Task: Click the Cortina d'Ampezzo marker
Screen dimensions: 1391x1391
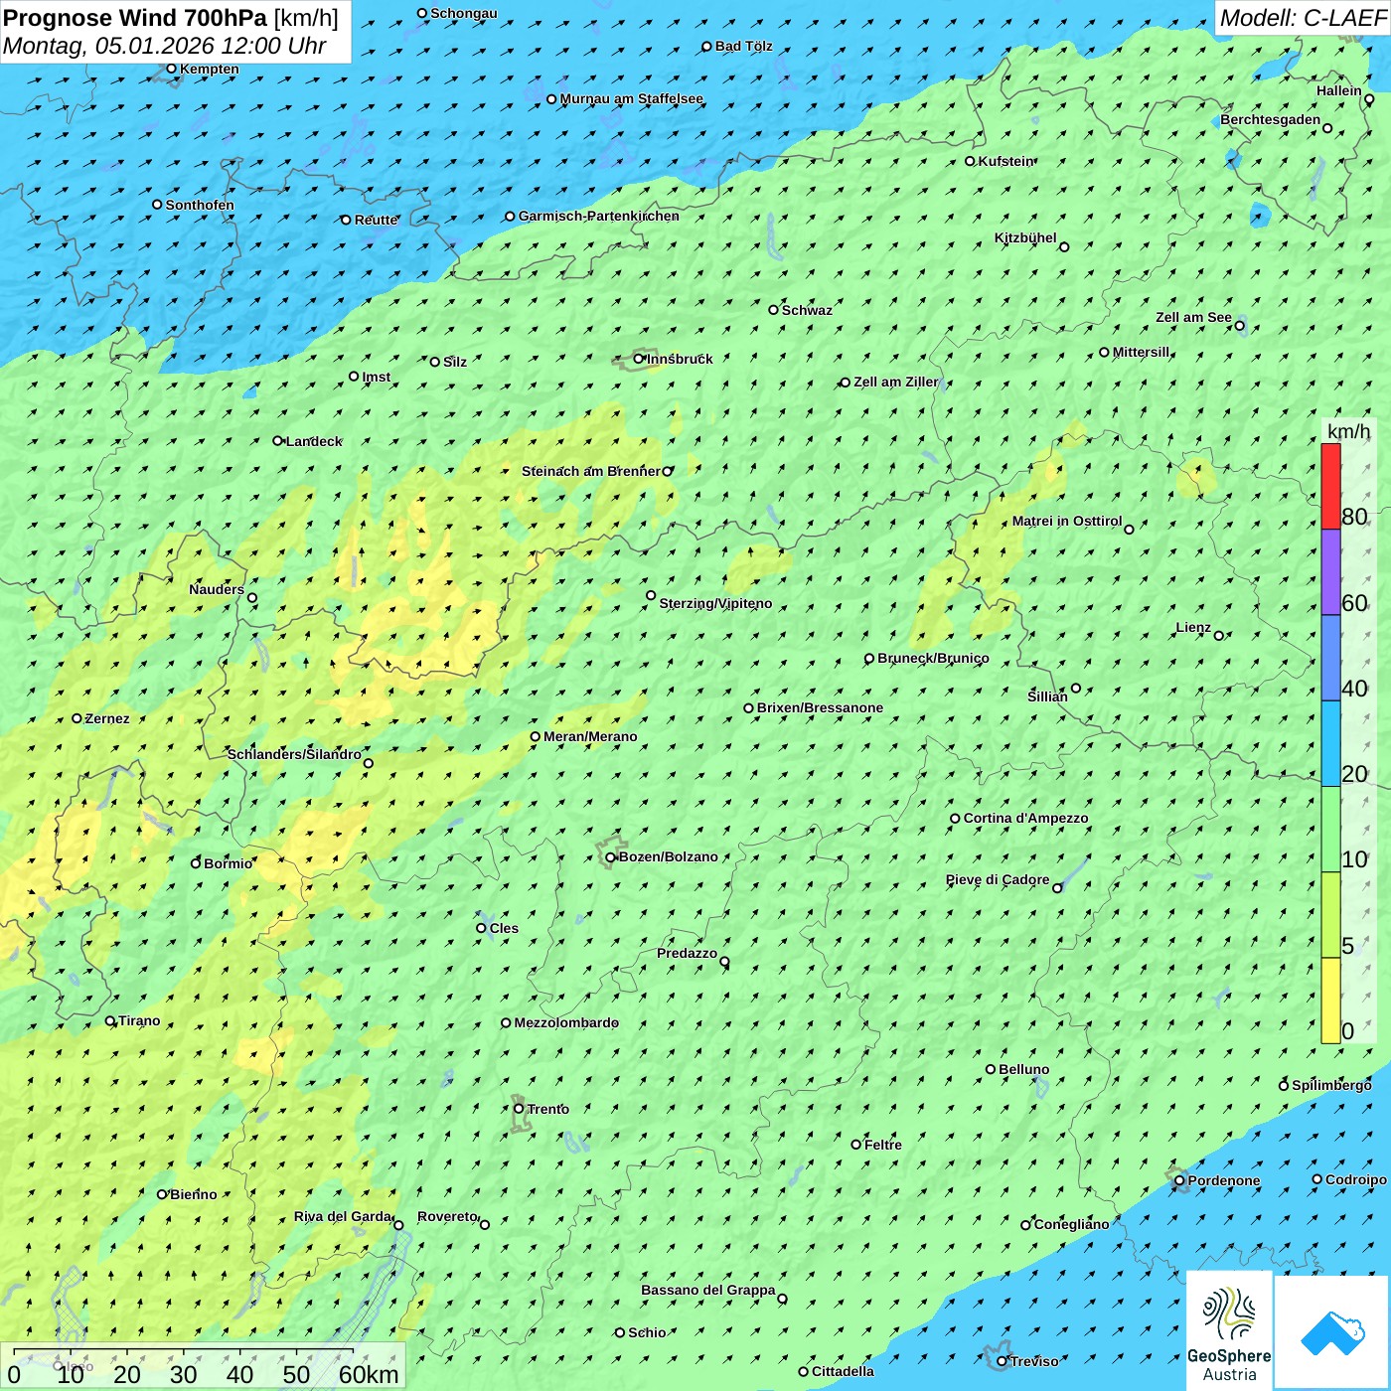Action: click(955, 819)
